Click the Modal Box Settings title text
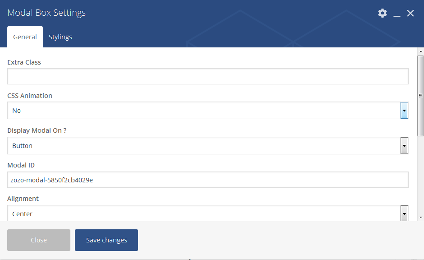Image resolution: width=424 pixels, height=260 pixels. (46, 13)
